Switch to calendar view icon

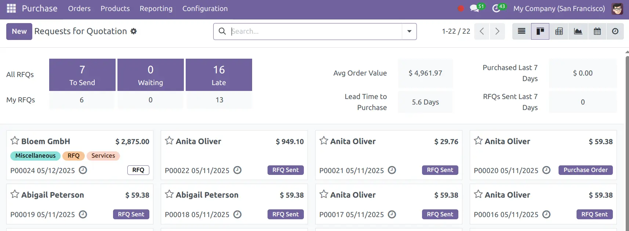[x=597, y=32]
